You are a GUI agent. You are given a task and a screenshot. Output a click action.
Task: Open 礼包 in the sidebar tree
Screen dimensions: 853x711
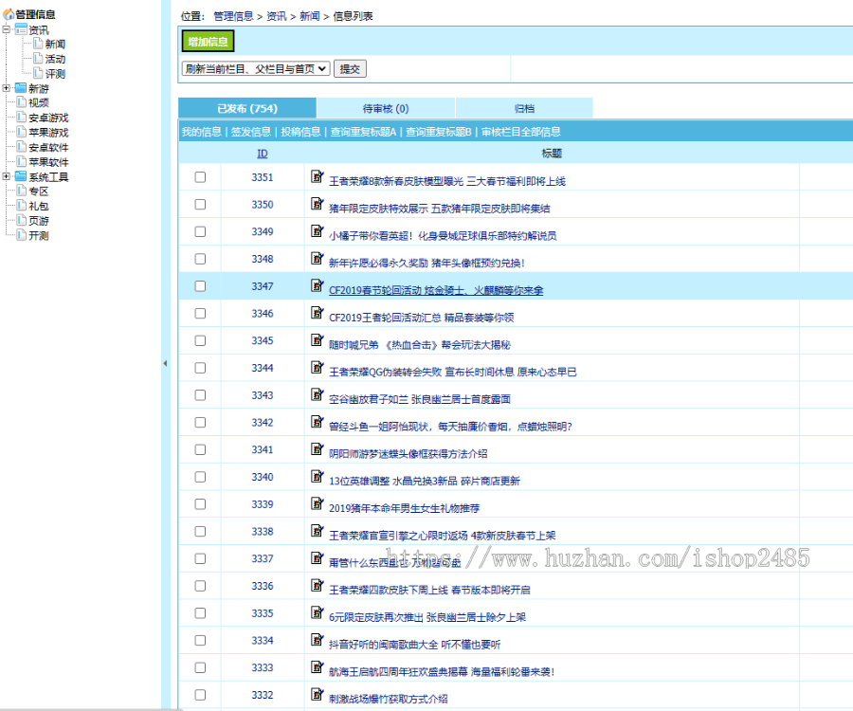(39, 206)
